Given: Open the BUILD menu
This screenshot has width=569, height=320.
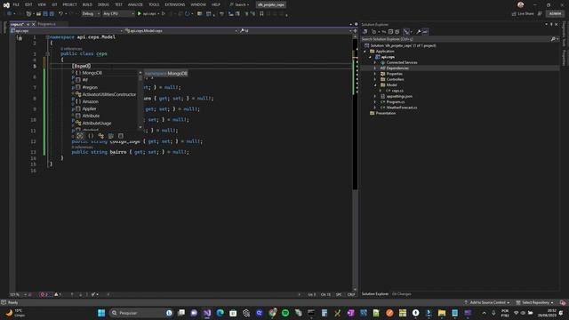Looking at the screenshot, I should pos(87,4).
